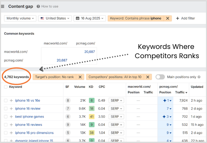
Task: Open SERP dropdown for best iphone games
Action: pos(116,117)
